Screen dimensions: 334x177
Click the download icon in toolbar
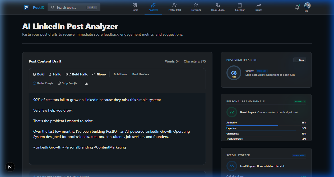click(86, 83)
